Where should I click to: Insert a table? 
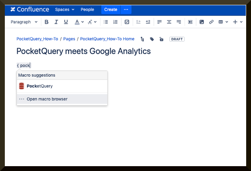pos(221,22)
